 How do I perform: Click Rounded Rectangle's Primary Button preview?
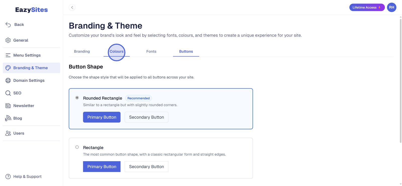point(102,117)
